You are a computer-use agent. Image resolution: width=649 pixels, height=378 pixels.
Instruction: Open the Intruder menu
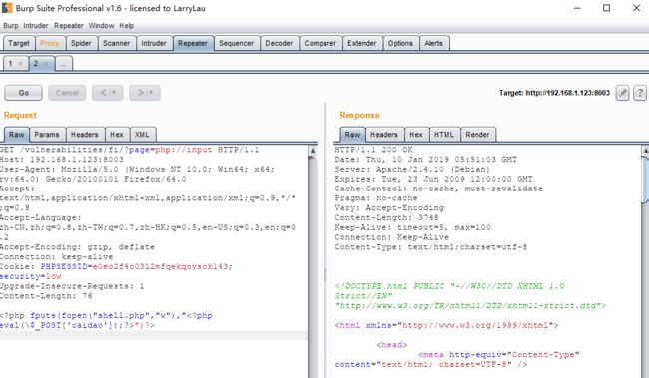36,26
